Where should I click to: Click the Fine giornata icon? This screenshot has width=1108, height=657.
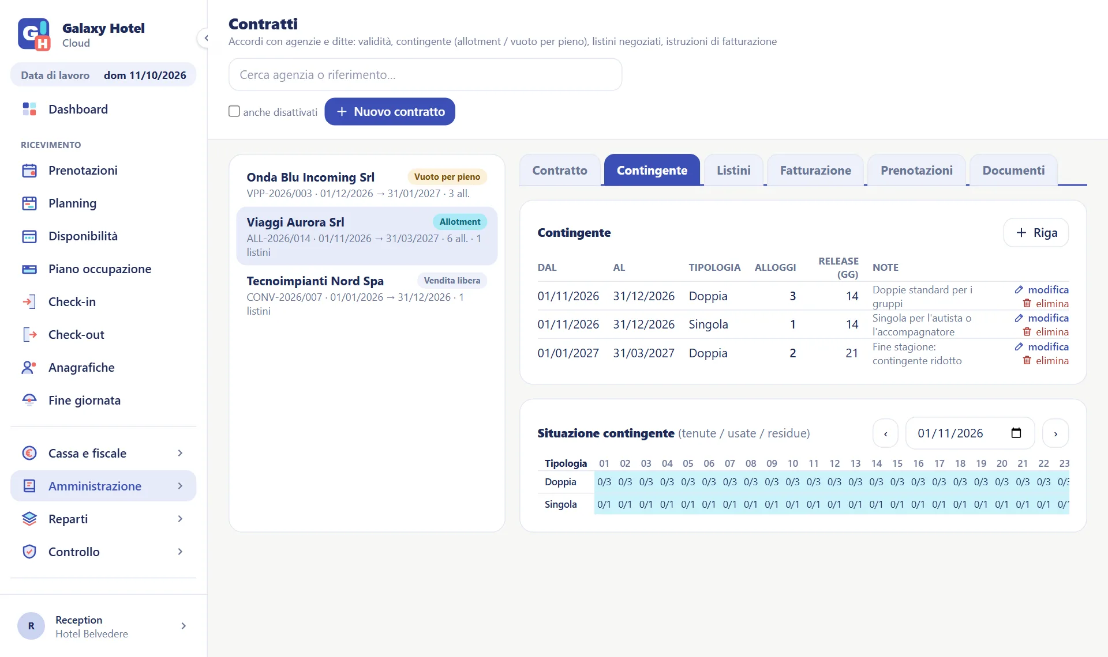(29, 400)
